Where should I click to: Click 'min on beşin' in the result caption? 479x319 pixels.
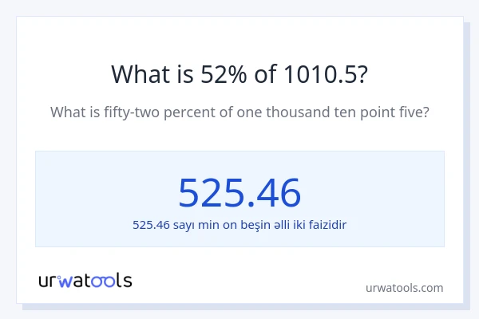[x=230, y=225]
